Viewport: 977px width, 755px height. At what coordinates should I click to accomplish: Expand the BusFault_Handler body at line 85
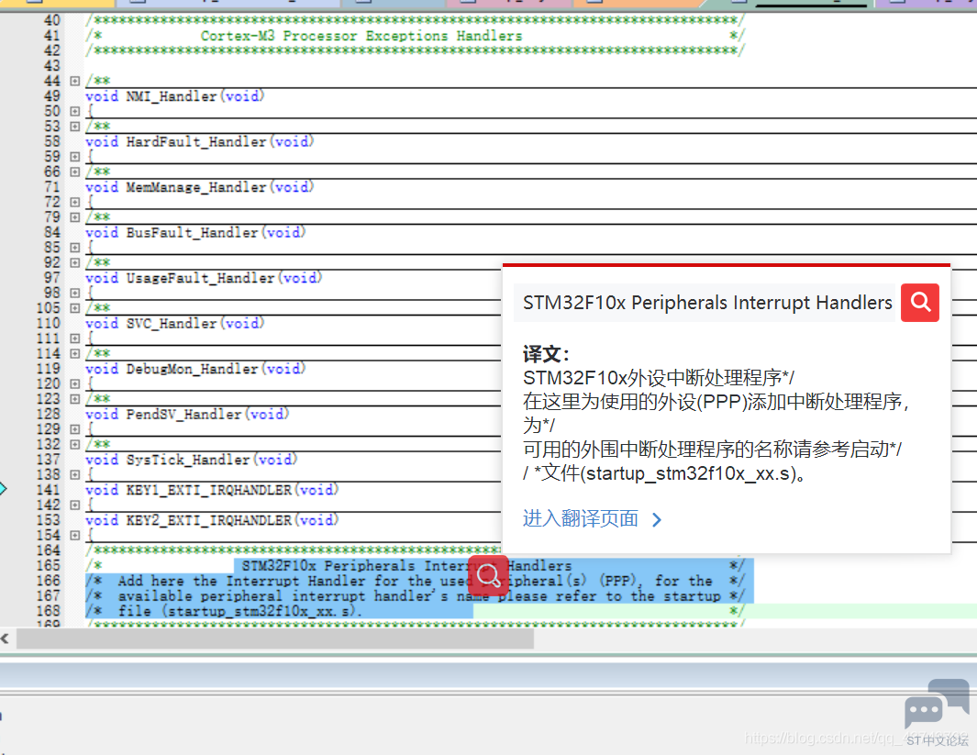coord(75,248)
